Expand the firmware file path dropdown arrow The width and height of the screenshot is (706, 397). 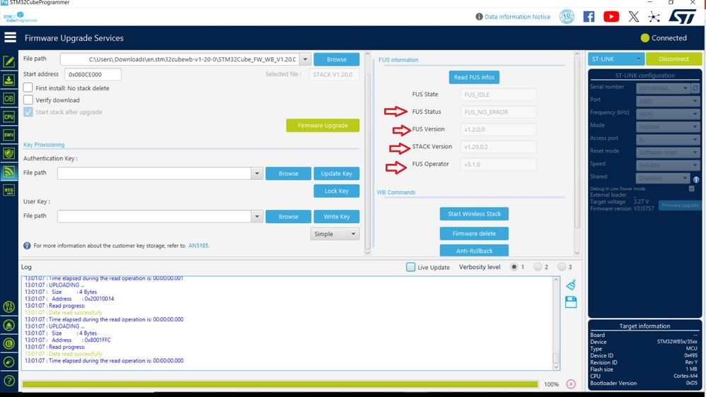pos(306,59)
